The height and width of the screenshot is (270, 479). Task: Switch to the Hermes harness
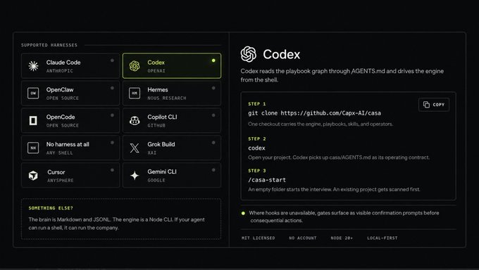tap(172, 93)
